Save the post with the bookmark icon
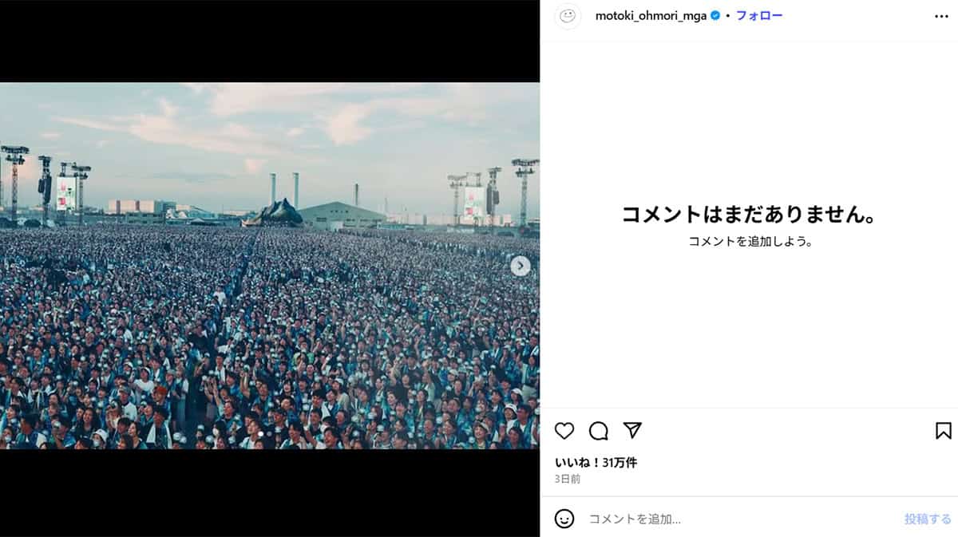 tap(944, 431)
